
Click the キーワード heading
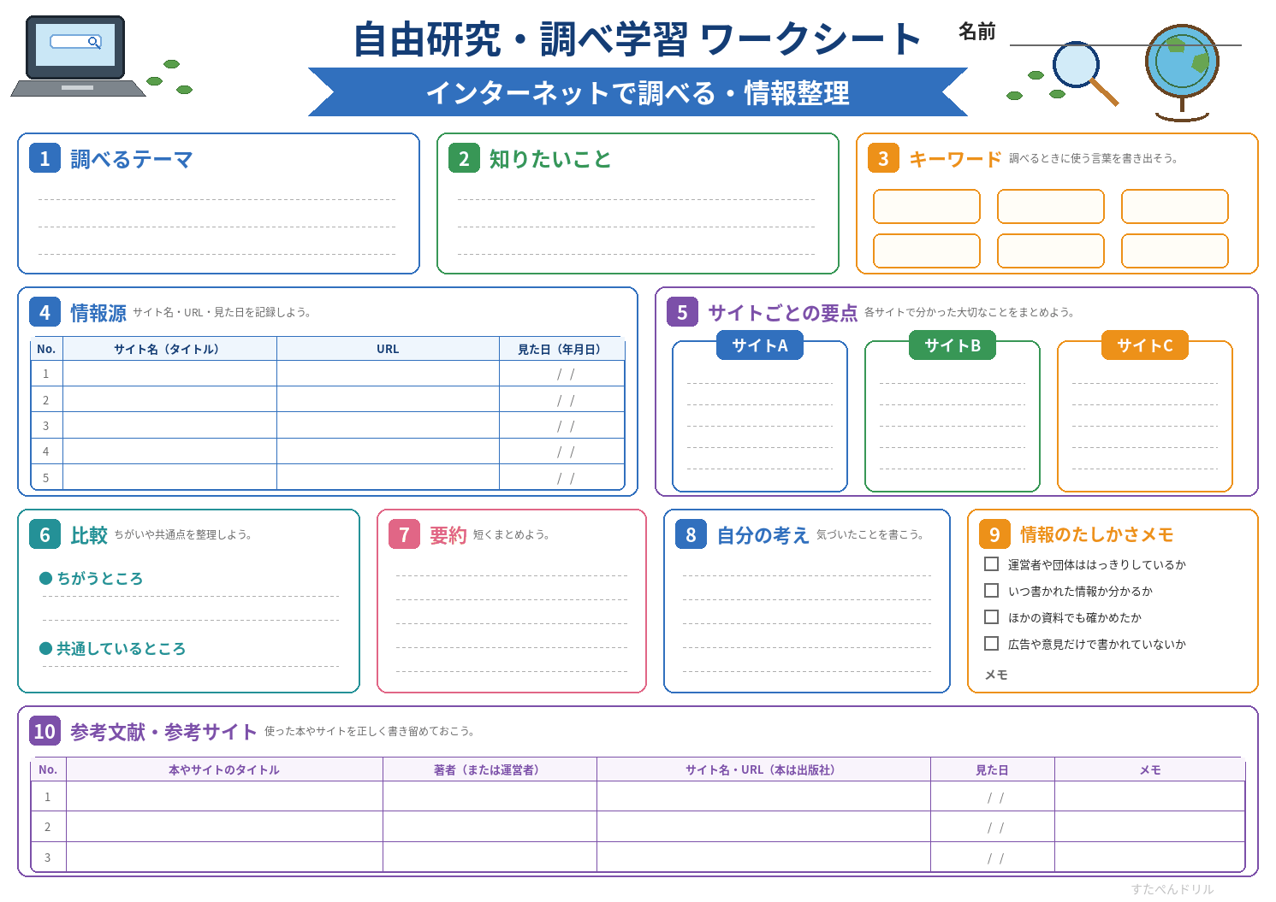pos(955,159)
